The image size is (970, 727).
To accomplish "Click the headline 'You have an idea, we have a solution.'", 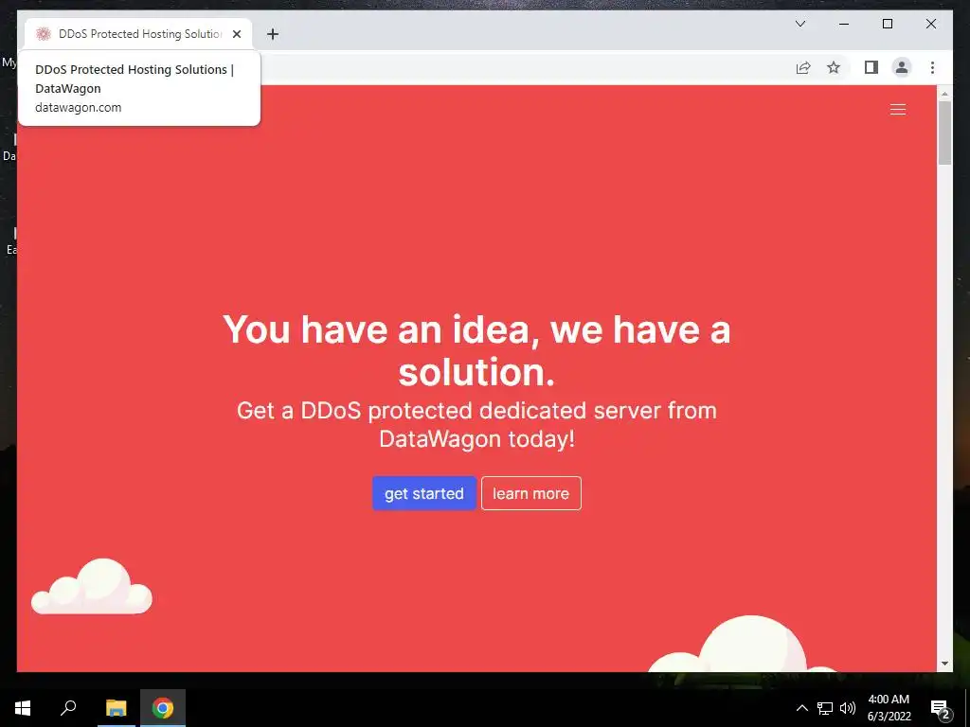I will click(x=476, y=350).
